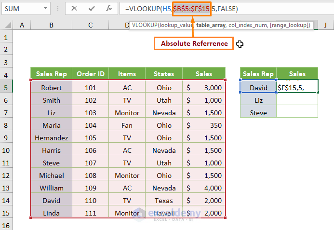This screenshot has width=334, height=230.
Task: Select table_array in the formula tooltip
Action: click(211, 25)
